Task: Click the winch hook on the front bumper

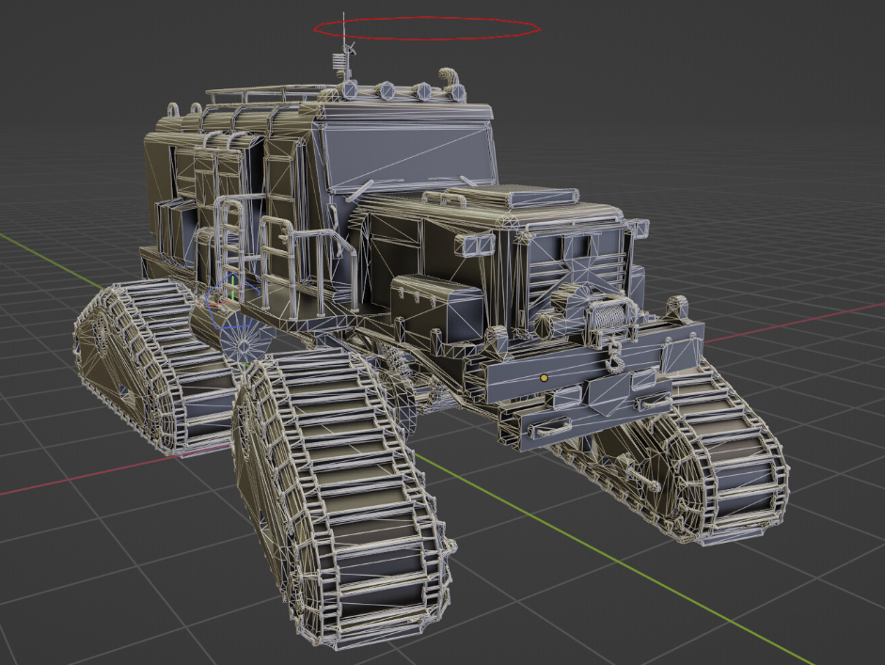Action: [x=613, y=359]
